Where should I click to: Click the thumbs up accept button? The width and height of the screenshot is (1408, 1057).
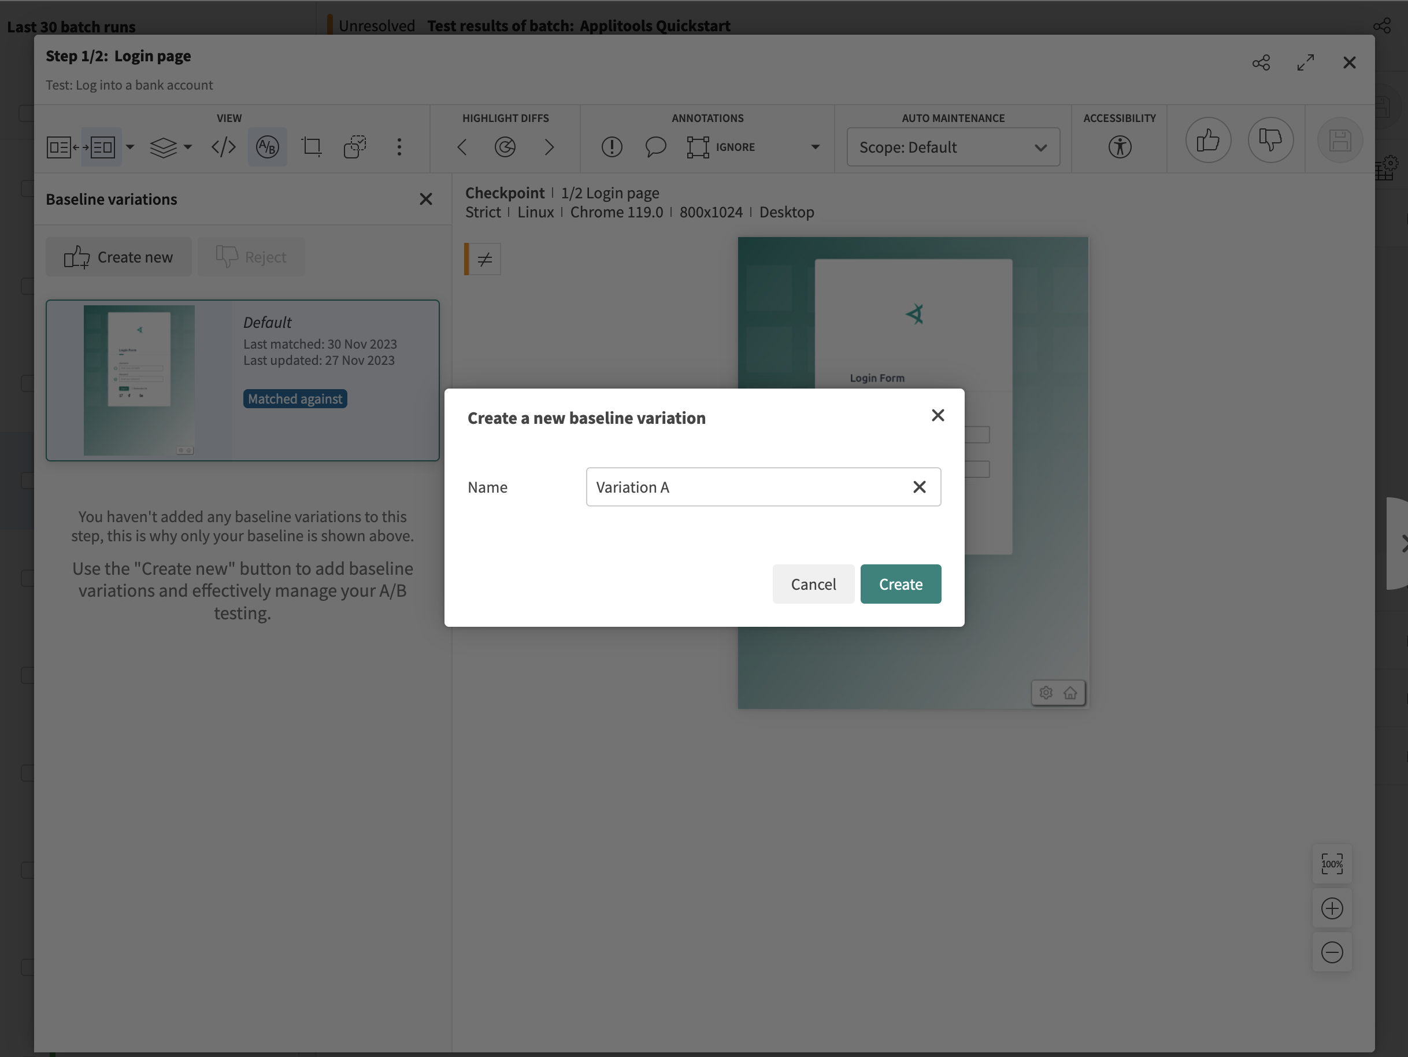pos(1207,140)
